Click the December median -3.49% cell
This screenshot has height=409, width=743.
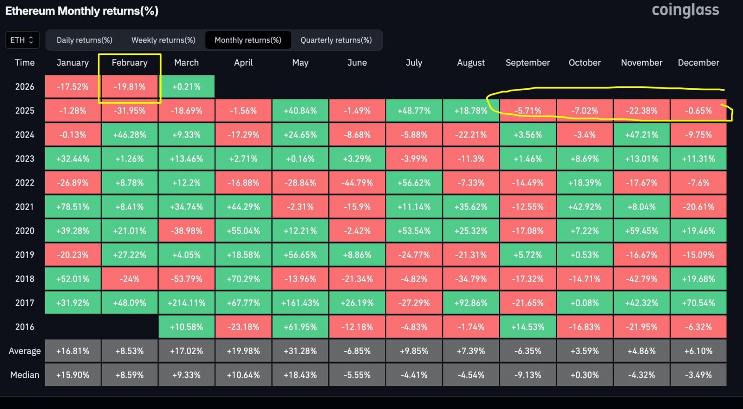point(698,375)
